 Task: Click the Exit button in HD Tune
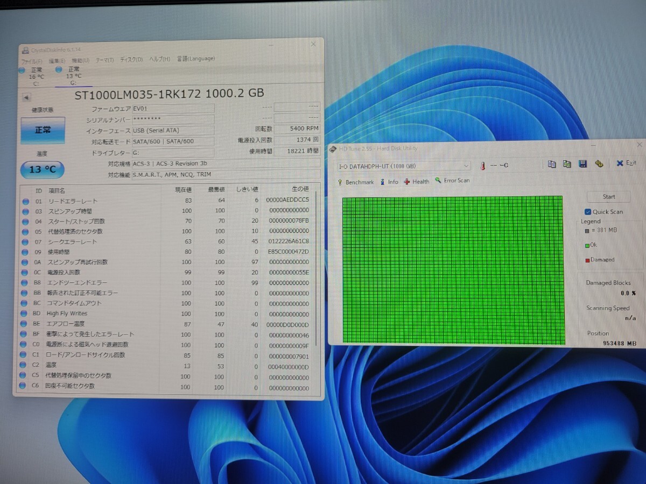point(627,163)
